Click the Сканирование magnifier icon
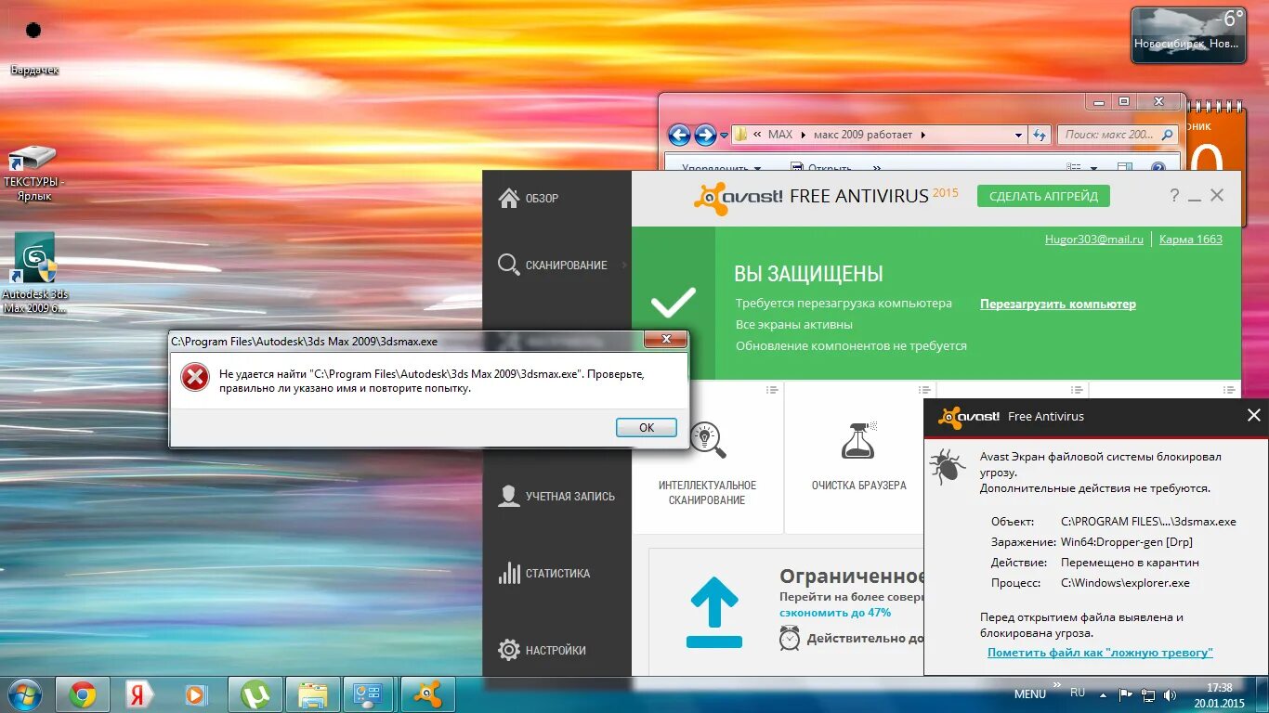The height and width of the screenshot is (713, 1269). (x=509, y=265)
